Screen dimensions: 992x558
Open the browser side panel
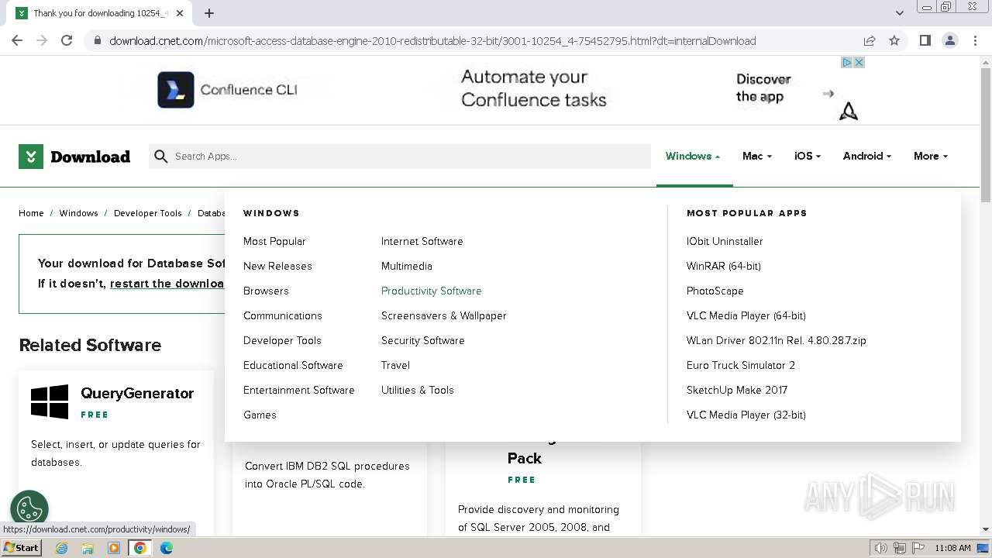pos(925,40)
